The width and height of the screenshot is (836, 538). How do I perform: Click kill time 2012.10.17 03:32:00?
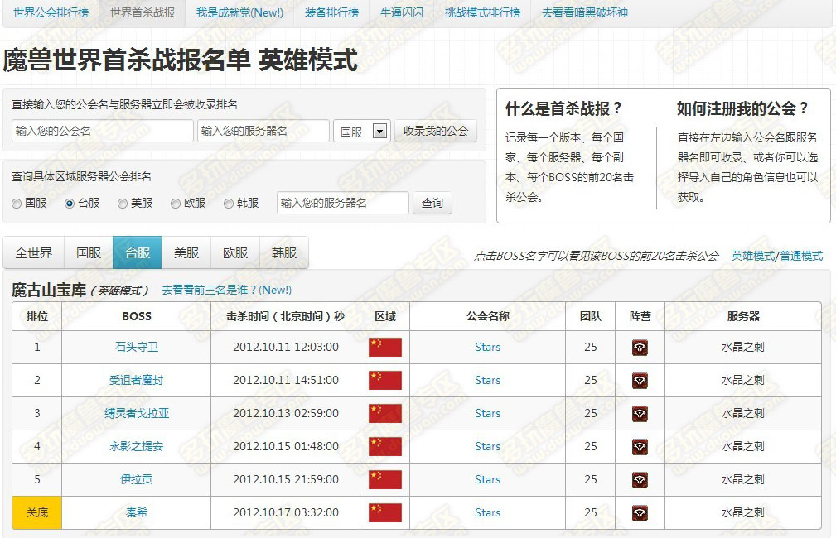pyautogui.click(x=286, y=512)
